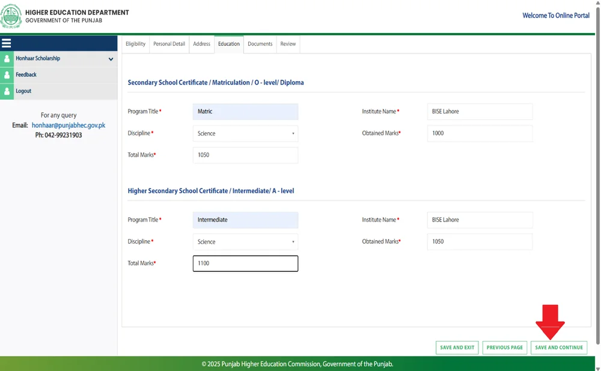Toggle the hamburger menu icon
Screen dimensions: 601x371
tap(7, 43)
